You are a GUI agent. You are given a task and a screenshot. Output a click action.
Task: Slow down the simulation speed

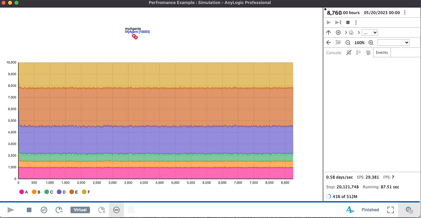pyautogui.click(x=59, y=210)
